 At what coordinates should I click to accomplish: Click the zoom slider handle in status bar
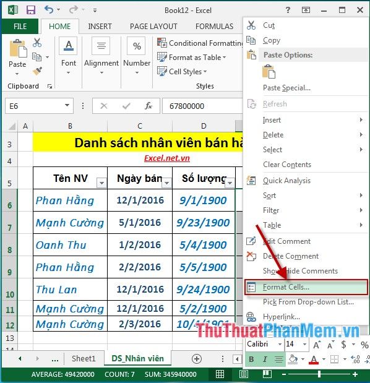pyautogui.click(x=319, y=374)
